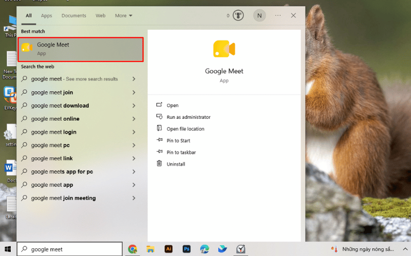Viewport: 411px width, 256px height.
Task: Click the Pin to Start pin icon
Action: tap(159, 140)
